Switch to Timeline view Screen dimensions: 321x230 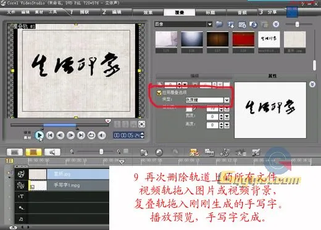(33, 152)
